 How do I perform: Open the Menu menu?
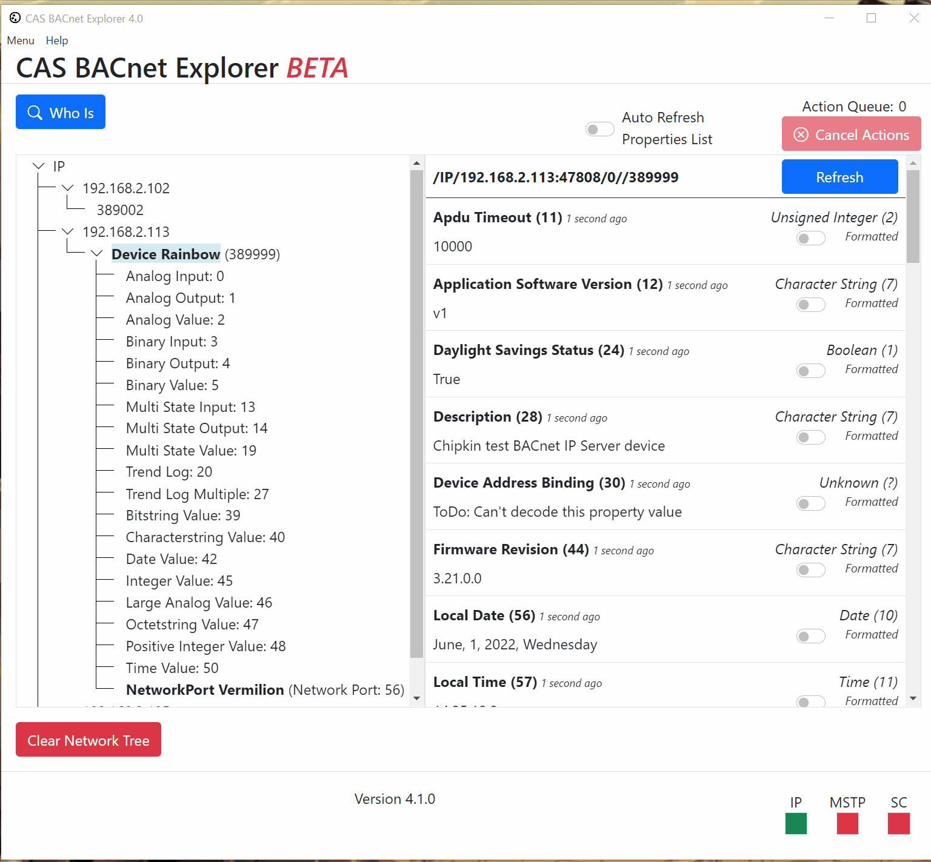click(x=21, y=41)
